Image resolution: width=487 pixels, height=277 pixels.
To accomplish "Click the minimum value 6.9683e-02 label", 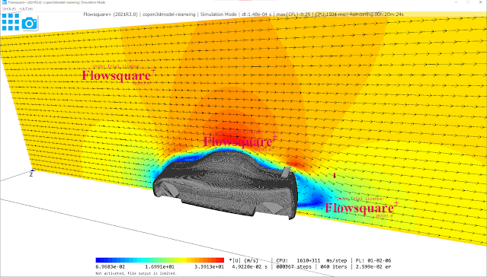I will coord(111,267).
